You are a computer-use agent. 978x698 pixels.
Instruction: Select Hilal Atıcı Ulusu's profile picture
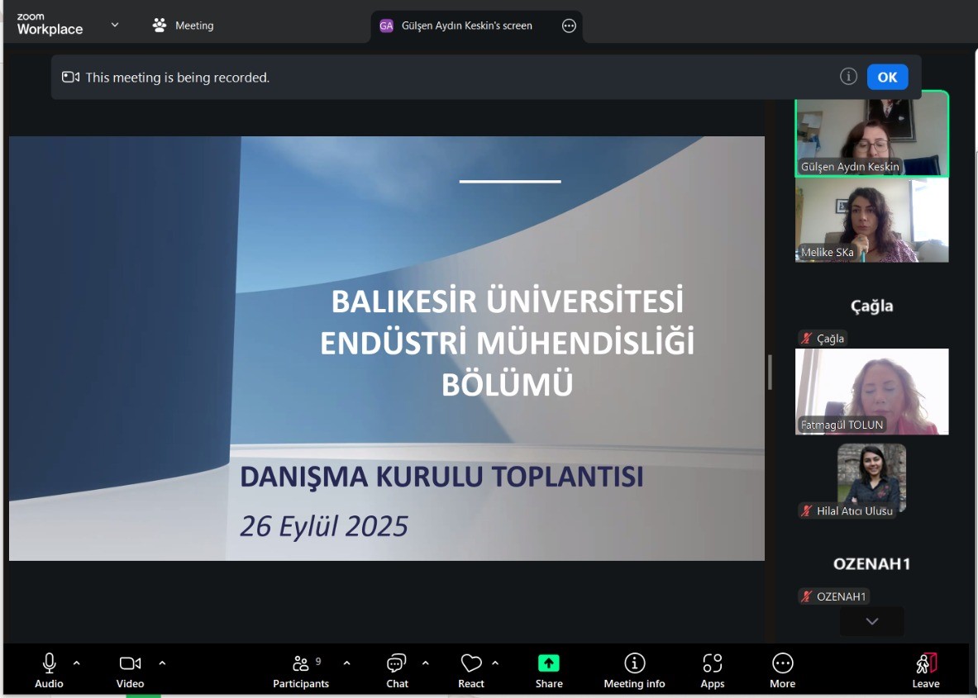point(871,477)
